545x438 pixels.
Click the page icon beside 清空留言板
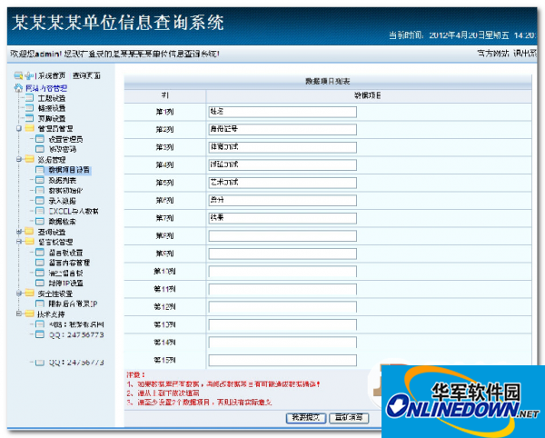40,273
